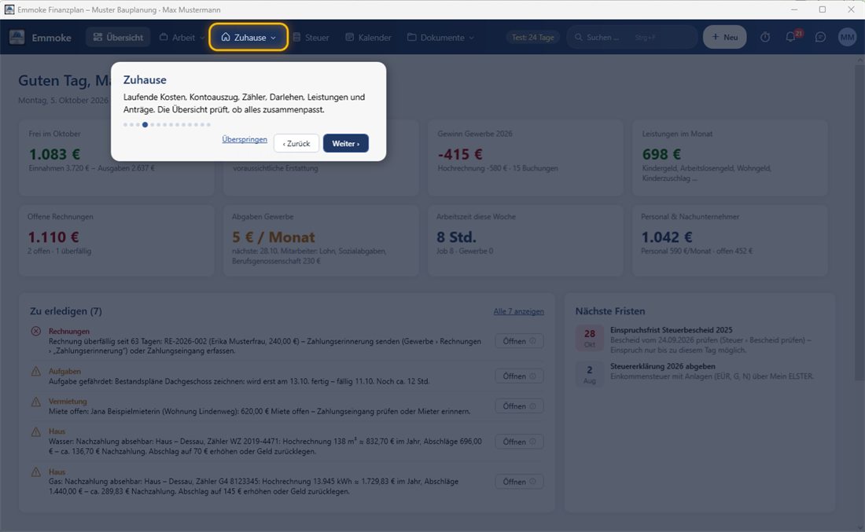Create a new entry with the Neu button
This screenshot has height=532, width=865.
coord(724,37)
